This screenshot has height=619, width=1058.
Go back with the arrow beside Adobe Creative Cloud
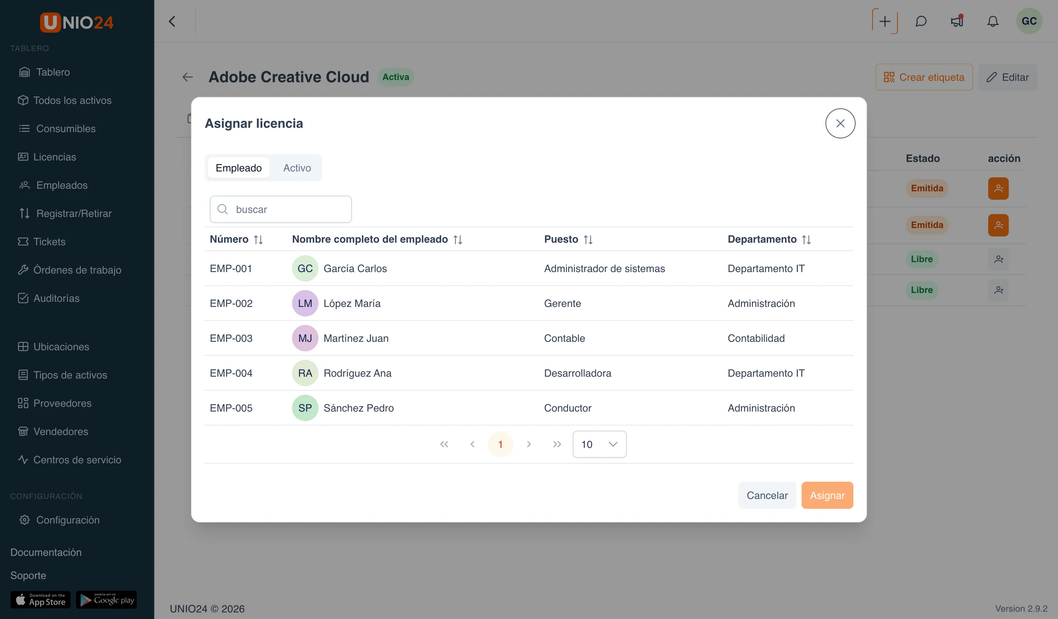(x=188, y=77)
